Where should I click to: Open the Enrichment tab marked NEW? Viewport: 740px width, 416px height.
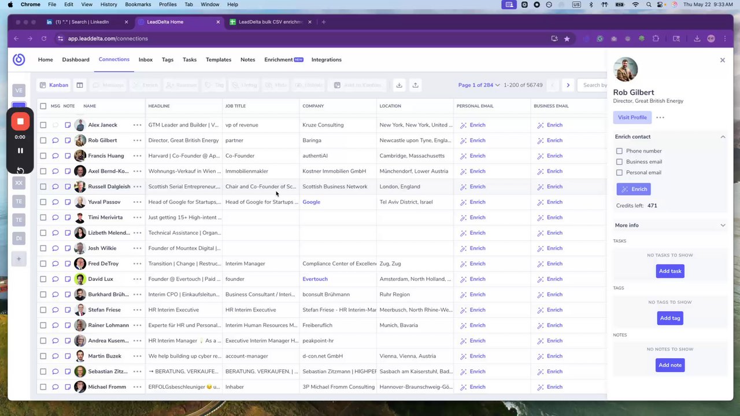[x=284, y=60]
